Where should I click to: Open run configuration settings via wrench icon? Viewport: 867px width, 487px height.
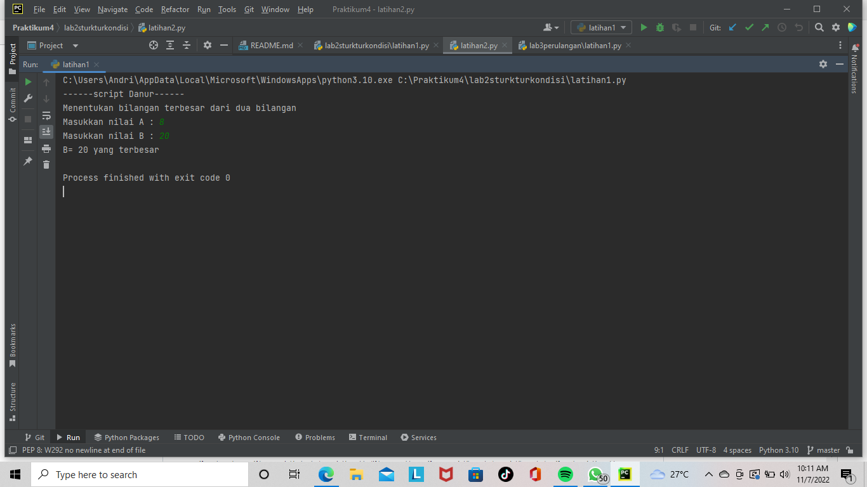[x=28, y=98]
